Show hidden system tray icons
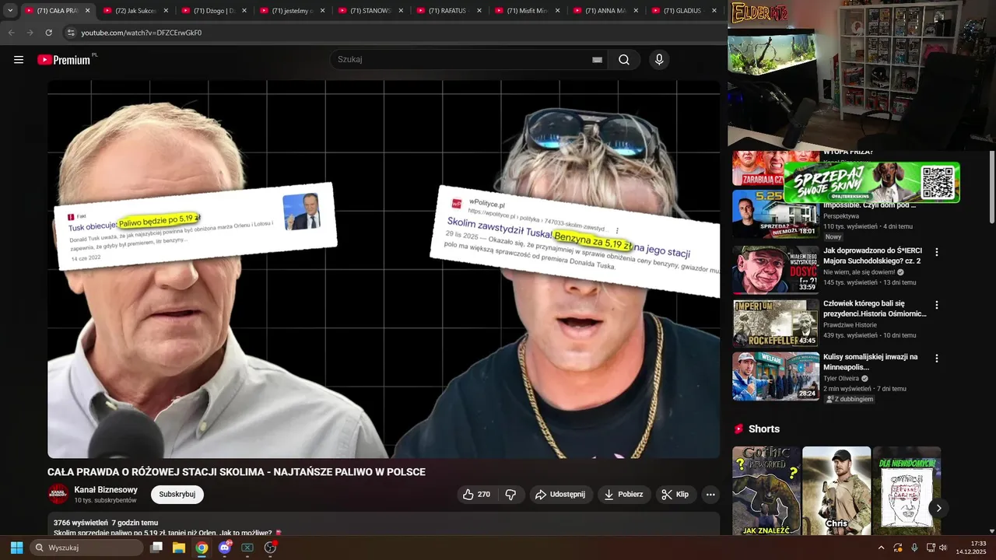996x560 pixels. point(881,548)
